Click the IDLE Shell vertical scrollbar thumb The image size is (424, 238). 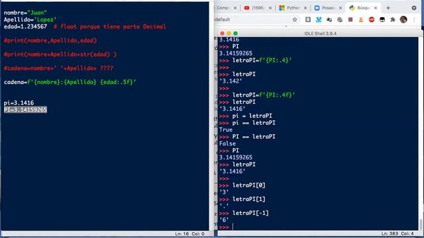click(421, 225)
